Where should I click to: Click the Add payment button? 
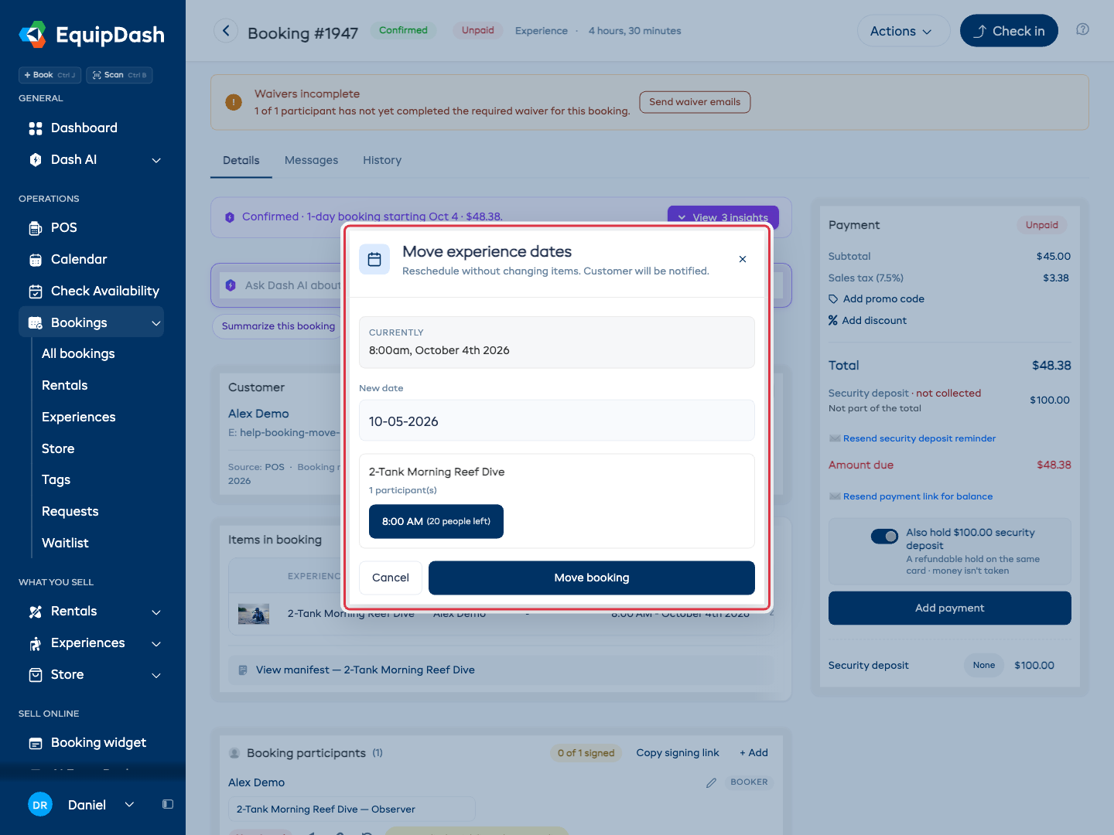(x=950, y=608)
